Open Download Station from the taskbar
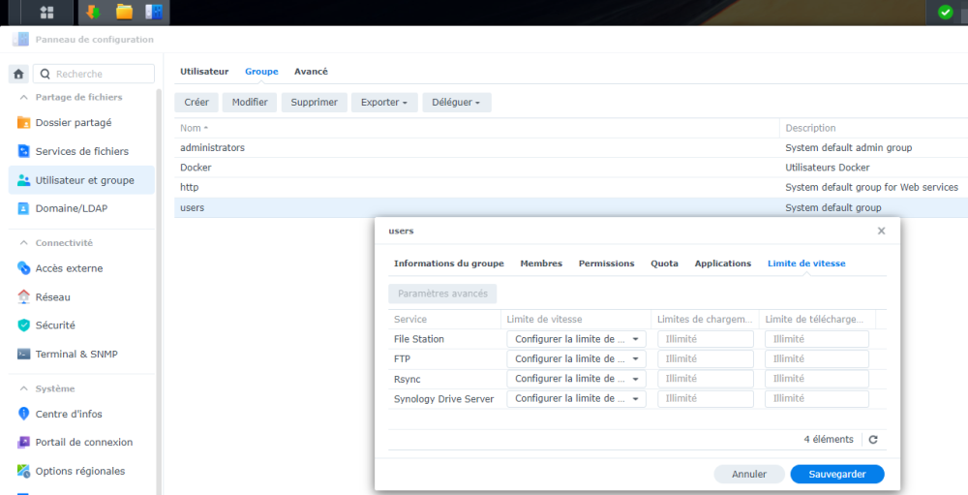Image resolution: width=968 pixels, height=495 pixels. click(93, 13)
